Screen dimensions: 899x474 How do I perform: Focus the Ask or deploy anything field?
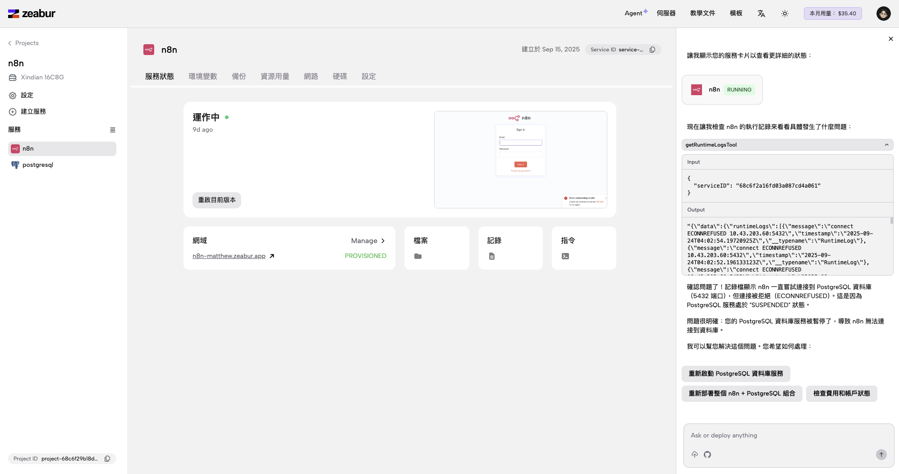pyautogui.click(x=788, y=436)
